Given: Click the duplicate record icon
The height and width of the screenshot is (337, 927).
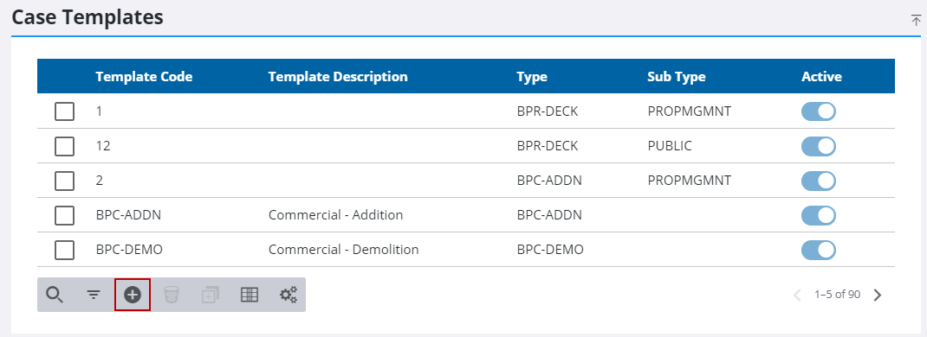Looking at the screenshot, I should tap(210, 295).
